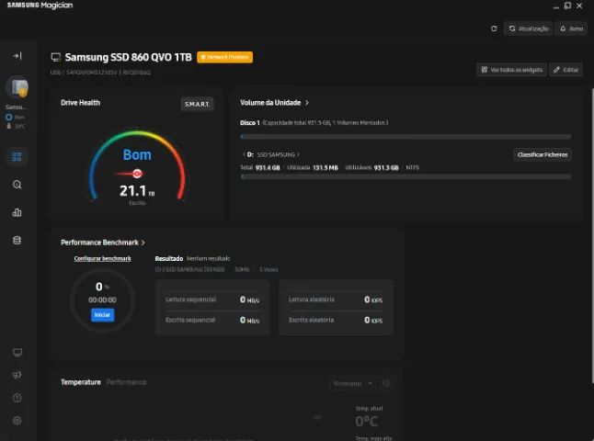Click the 21.1 TB written value
Screen dimensions: 594x441
(x=137, y=191)
